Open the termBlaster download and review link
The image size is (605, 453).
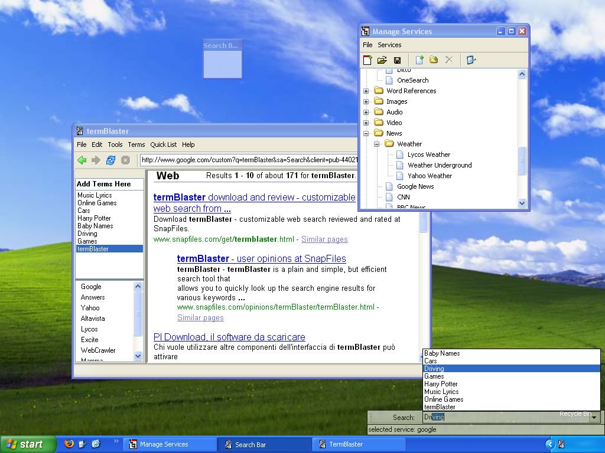click(254, 203)
